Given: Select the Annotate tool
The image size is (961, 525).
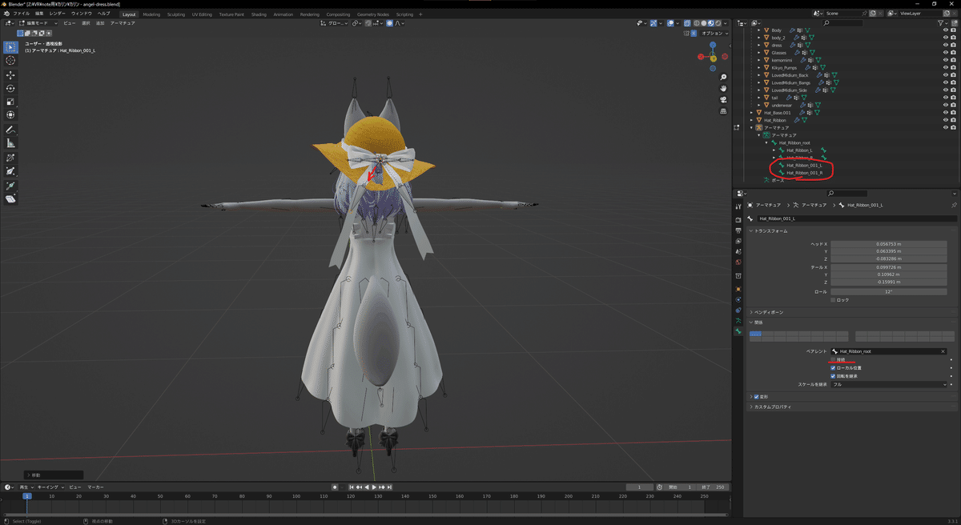Looking at the screenshot, I should [x=10, y=130].
